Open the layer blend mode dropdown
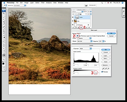The image size is (127, 102). coord(78,12)
